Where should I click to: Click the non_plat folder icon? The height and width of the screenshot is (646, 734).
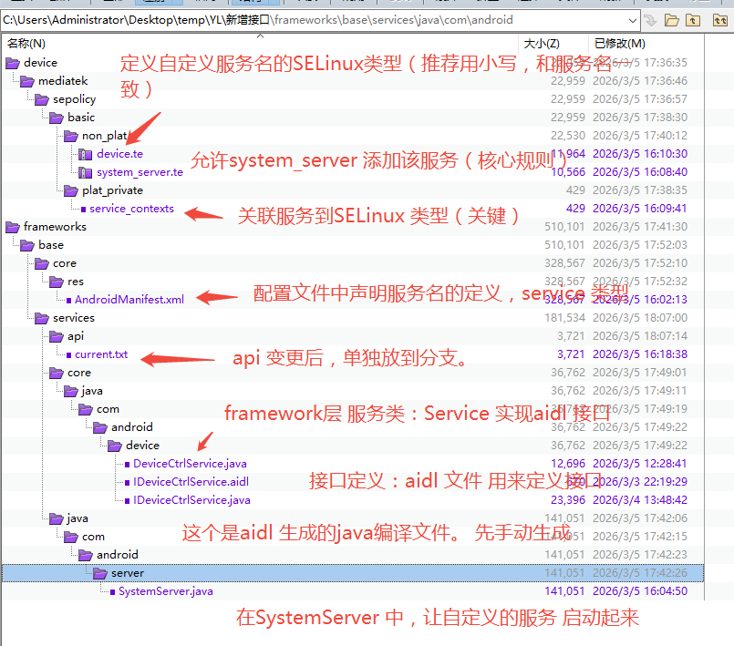pos(71,136)
